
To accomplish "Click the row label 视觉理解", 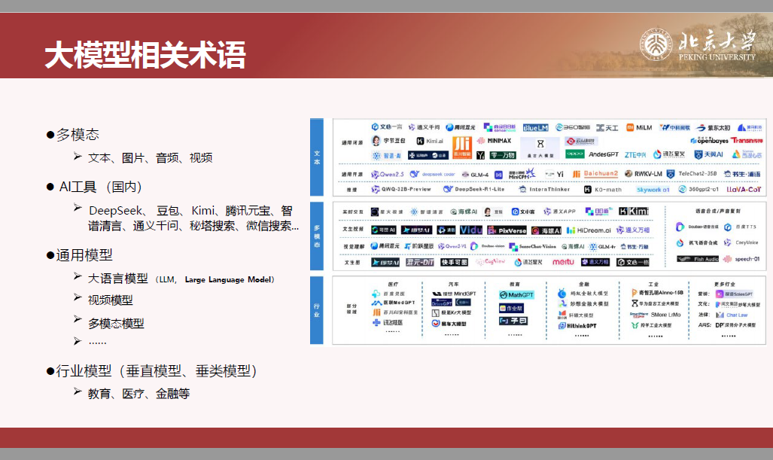I will point(353,246).
